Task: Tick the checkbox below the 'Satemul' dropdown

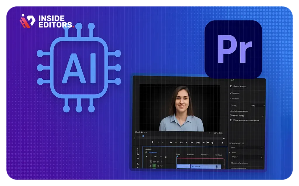Action: point(231,120)
